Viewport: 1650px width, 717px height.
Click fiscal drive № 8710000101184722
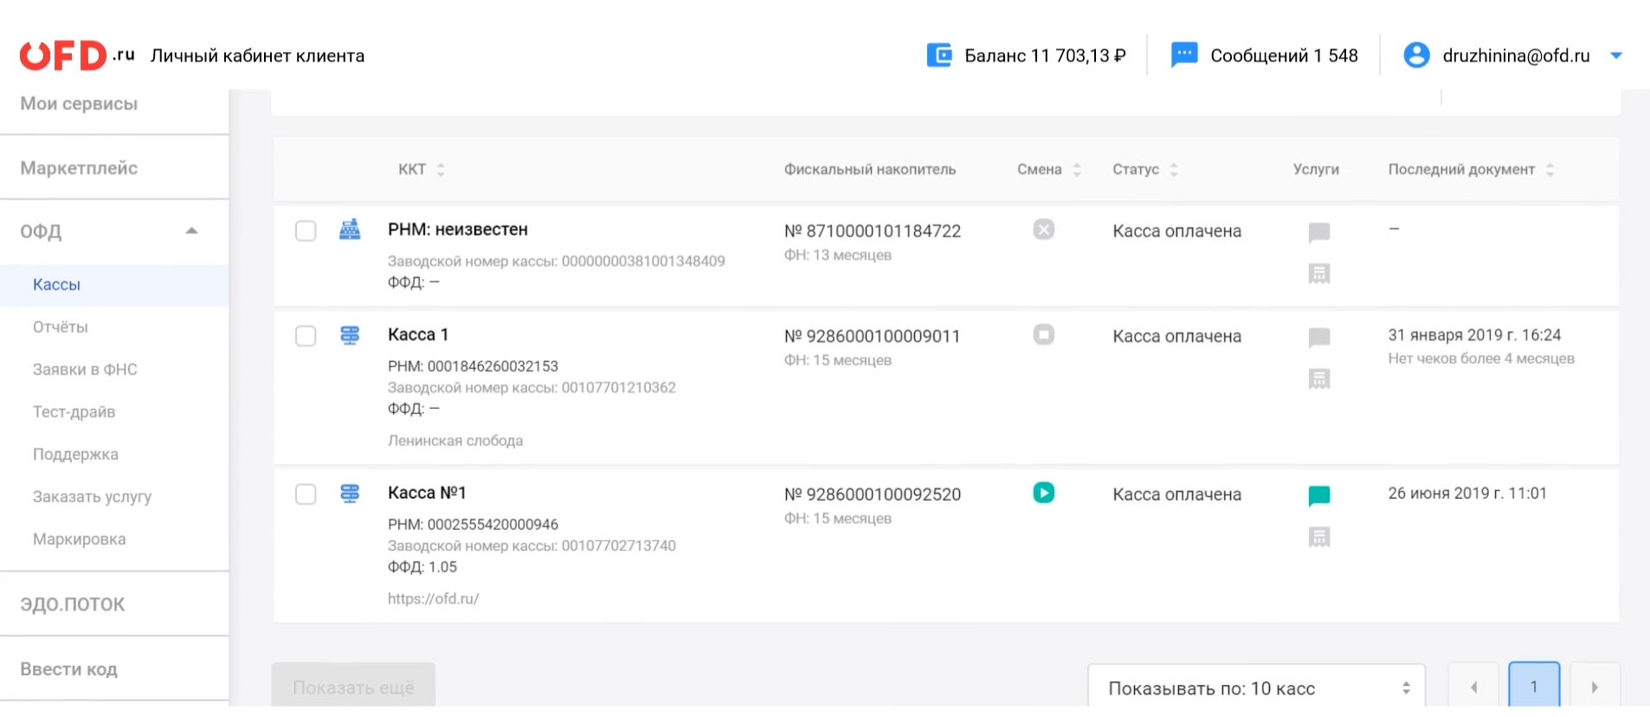(872, 231)
